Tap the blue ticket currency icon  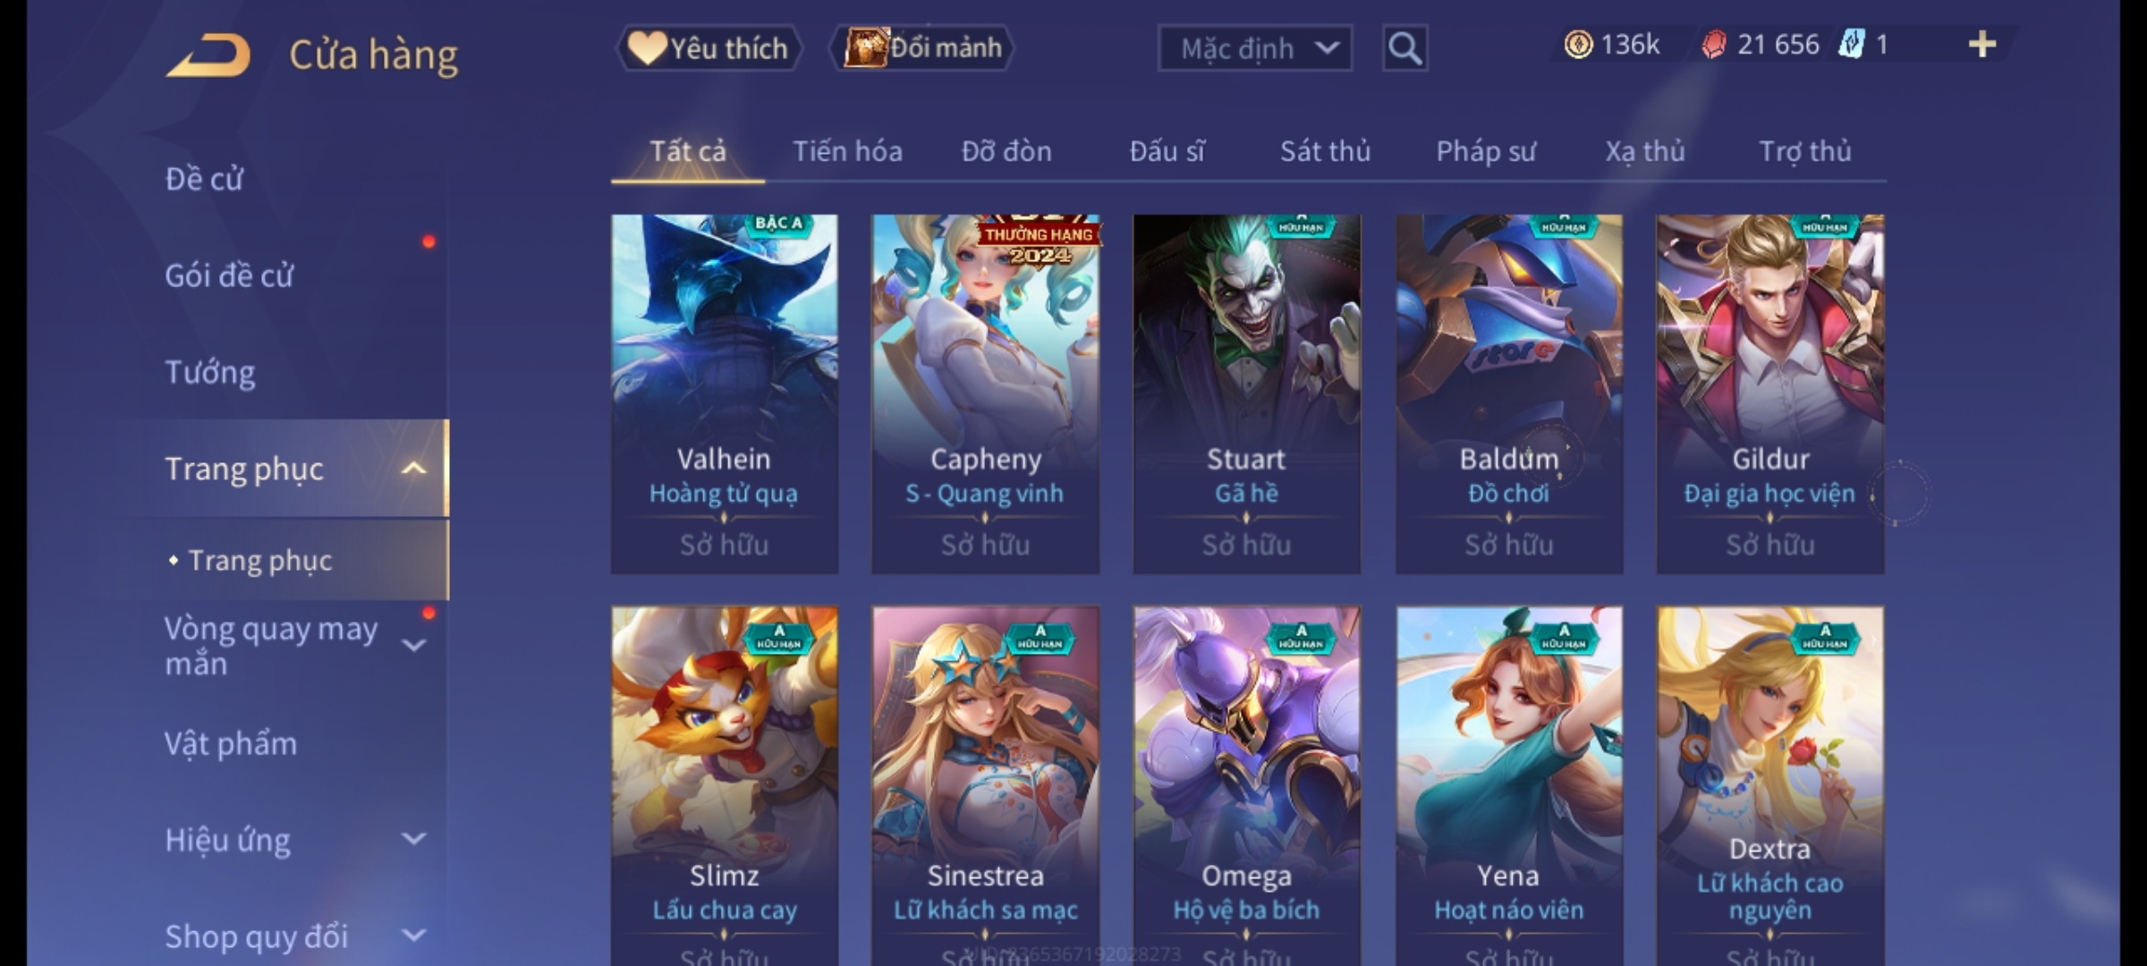pyautogui.click(x=1850, y=45)
